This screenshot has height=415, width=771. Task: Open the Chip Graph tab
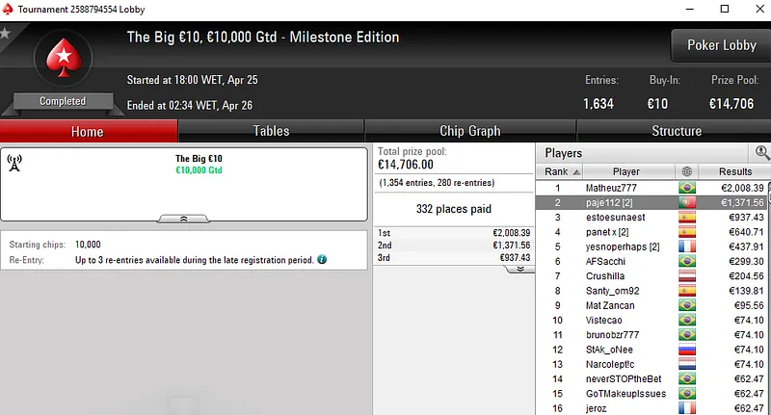tap(469, 131)
